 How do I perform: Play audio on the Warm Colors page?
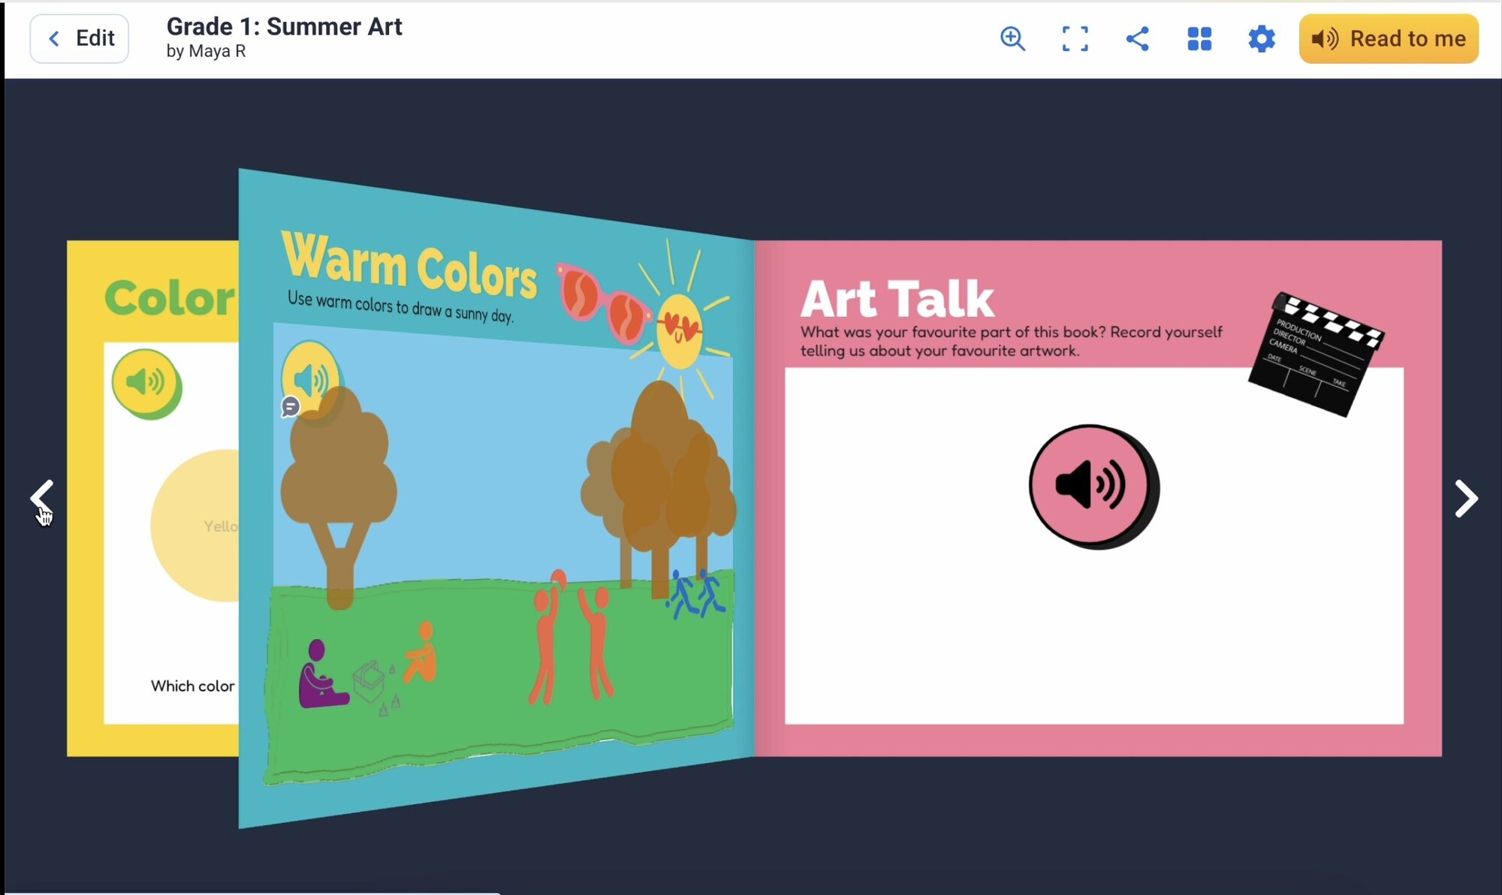click(x=311, y=379)
